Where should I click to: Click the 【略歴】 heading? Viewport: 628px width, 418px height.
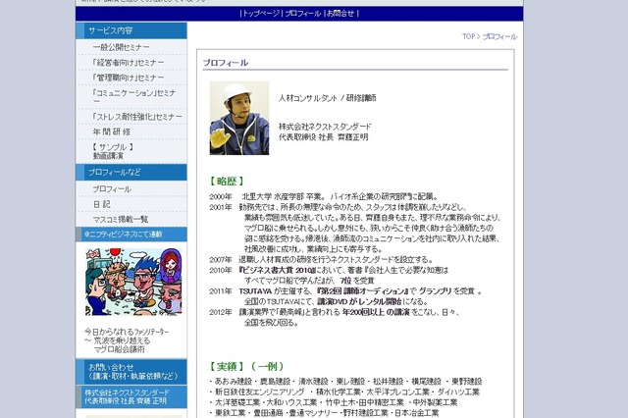(226, 182)
